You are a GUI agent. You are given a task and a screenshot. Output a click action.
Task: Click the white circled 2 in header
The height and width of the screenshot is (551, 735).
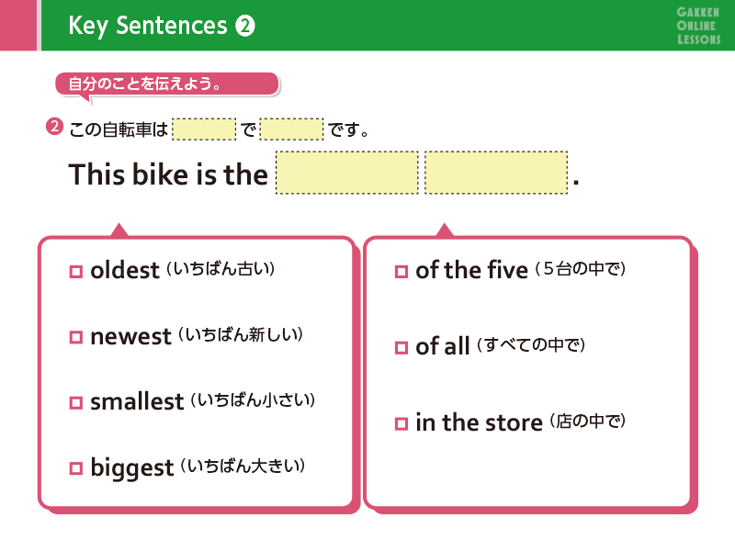tap(244, 27)
